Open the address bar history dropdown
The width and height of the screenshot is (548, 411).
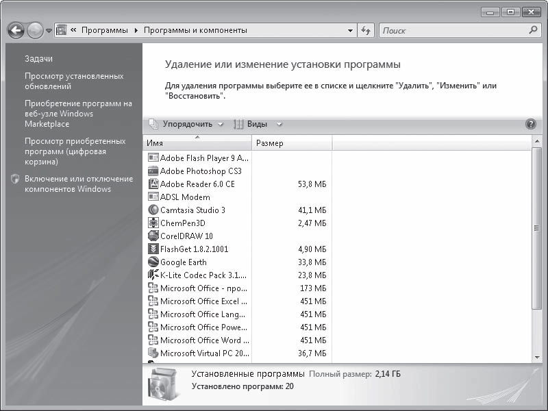[350, 31]
